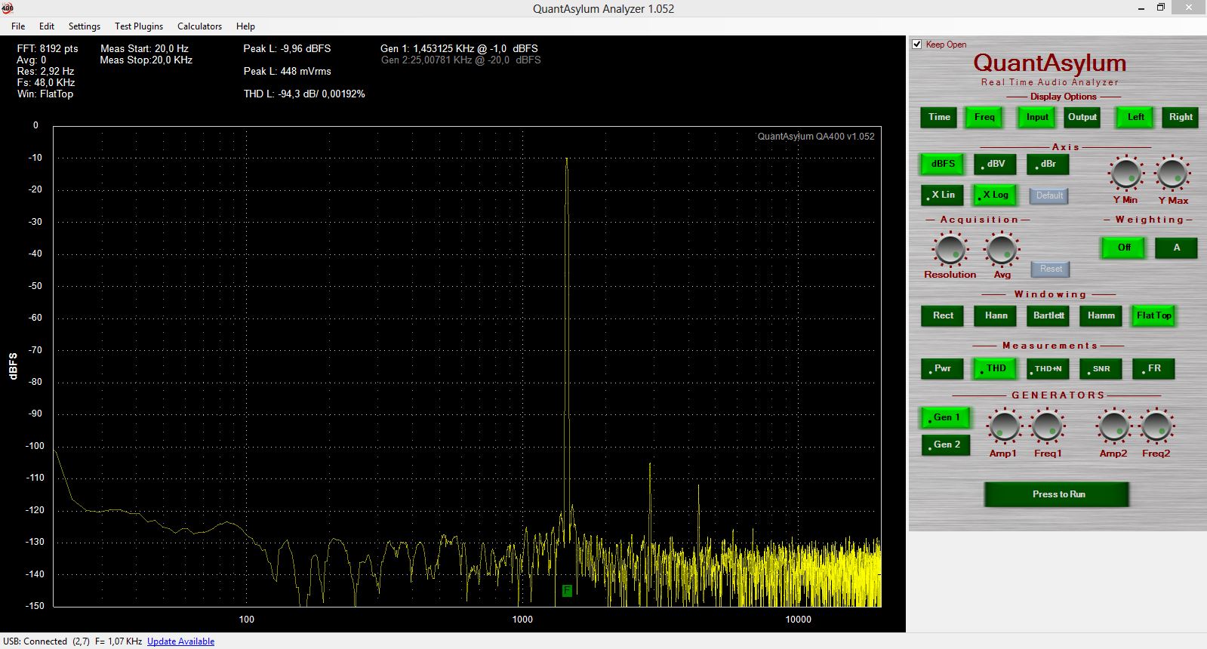Enable Pwr measurement
The image size is (1207, 649).
click(x=942, y=368)
